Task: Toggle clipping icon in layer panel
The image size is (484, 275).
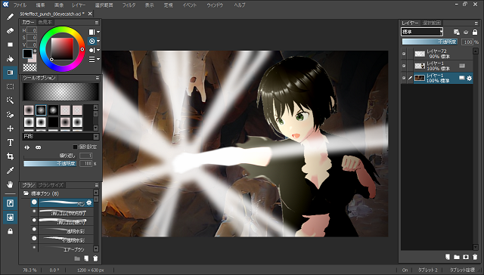Action: point(466,32)
